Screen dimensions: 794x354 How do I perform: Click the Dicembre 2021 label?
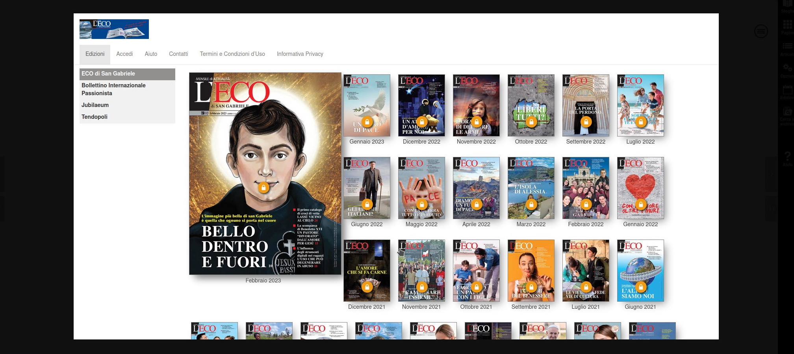point(367,307)
